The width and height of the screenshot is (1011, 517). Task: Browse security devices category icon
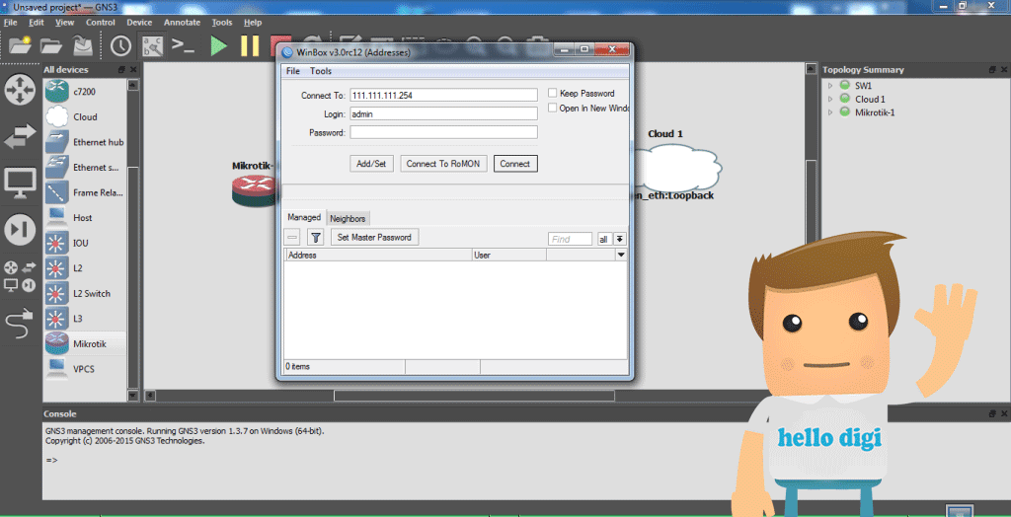[20, 230]
